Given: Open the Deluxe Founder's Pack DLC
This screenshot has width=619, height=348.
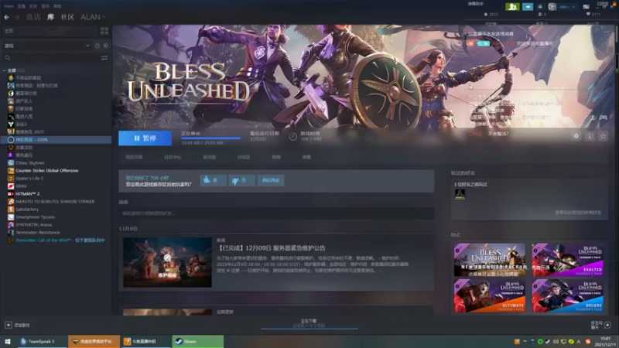Looking at the screenshot, I should [567, 296].
